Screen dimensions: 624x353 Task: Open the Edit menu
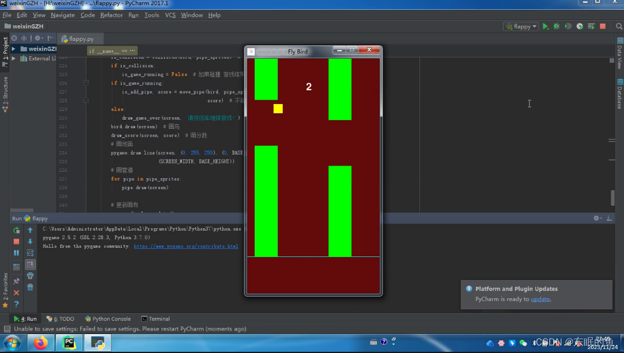[22, 15]
